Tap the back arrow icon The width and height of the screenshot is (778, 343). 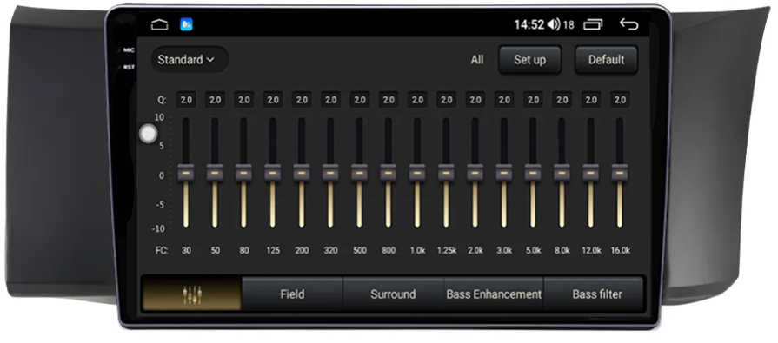pyautogui.click(x=628, y=23)
